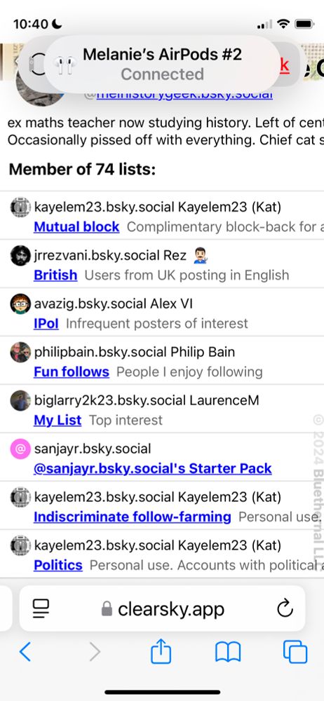Tap avazig.bsky.social Alex VI avatar
324x701 pixels.
pos(20,304)
